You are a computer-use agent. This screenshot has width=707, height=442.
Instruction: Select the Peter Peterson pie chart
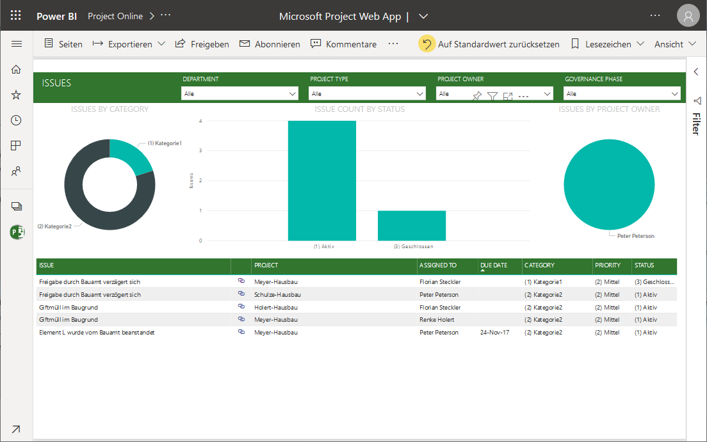pyautogui.click(x=609, y=185)
